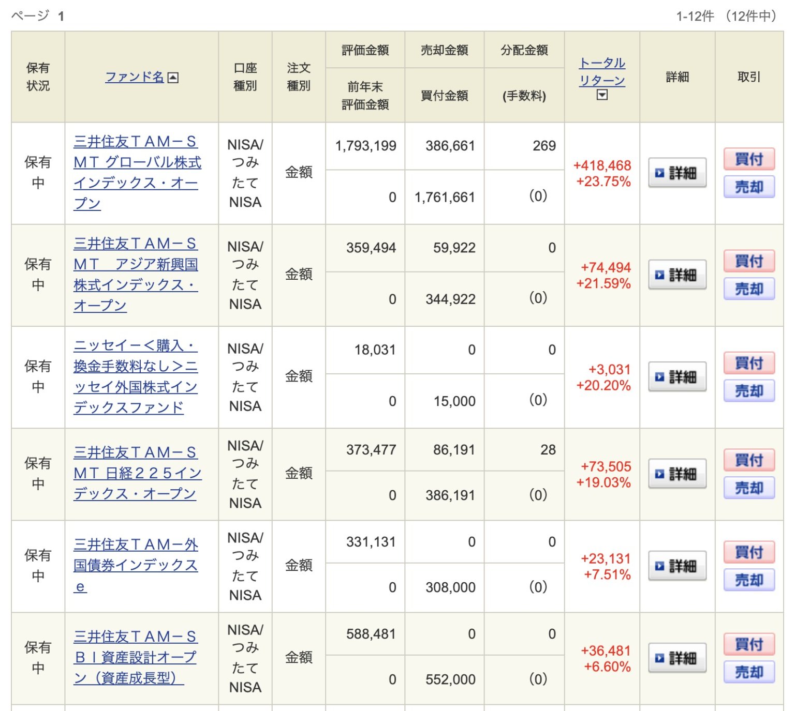This screenshot has width=795, height=711.
Task: Open SBI資産設計オープン fund link
Action: [135, 657]
